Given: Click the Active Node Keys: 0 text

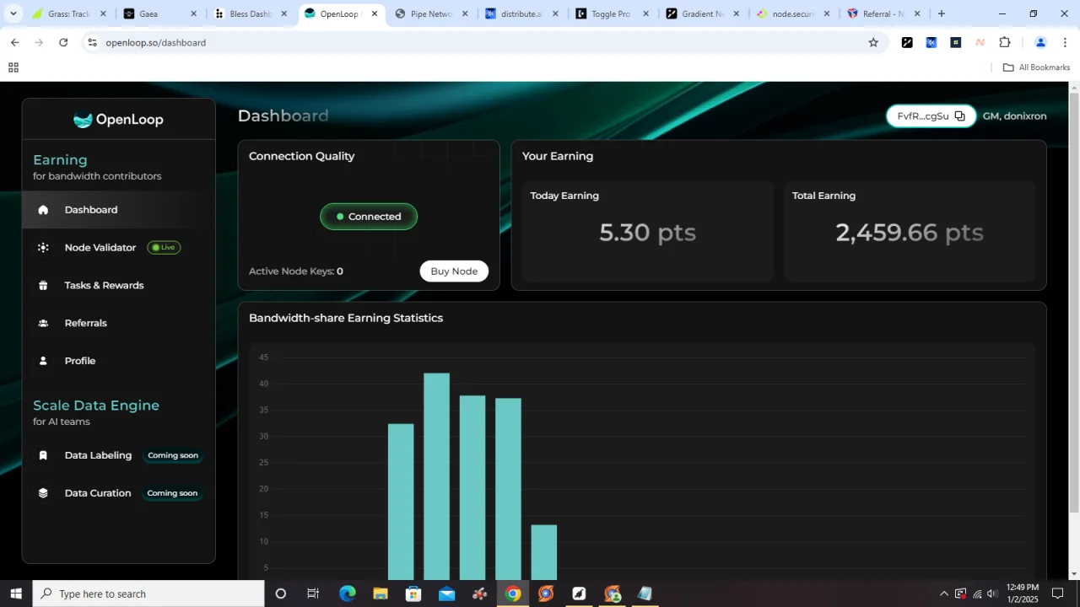Looking at the screenshot, I should [x=296, y=271].
